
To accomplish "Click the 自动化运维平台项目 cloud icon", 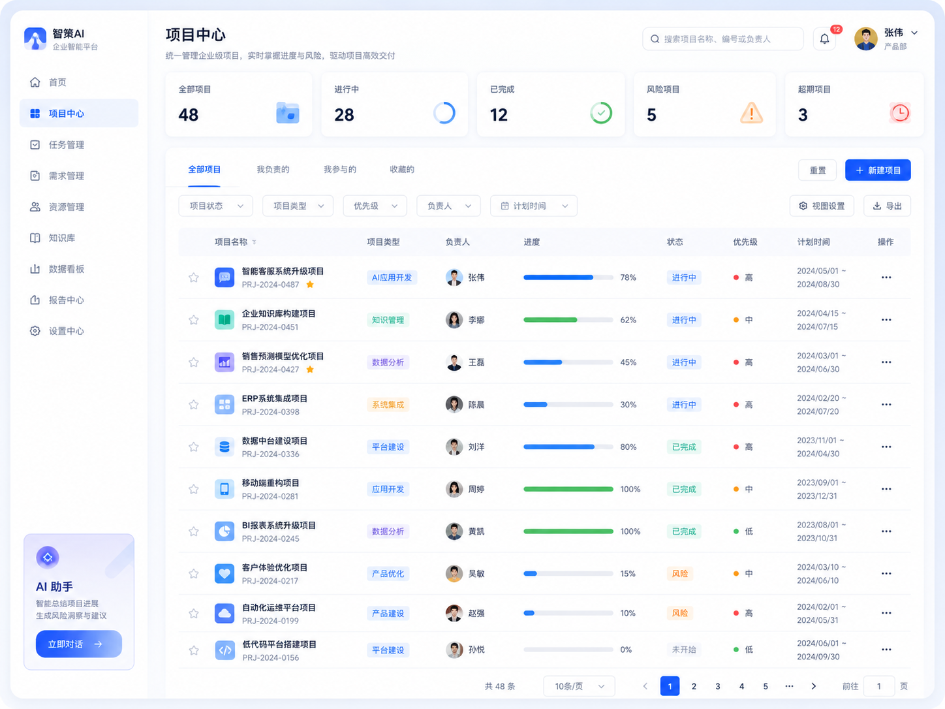I will (225, 613).
